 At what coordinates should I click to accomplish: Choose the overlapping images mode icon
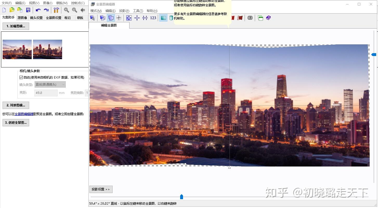pos(103,18)
